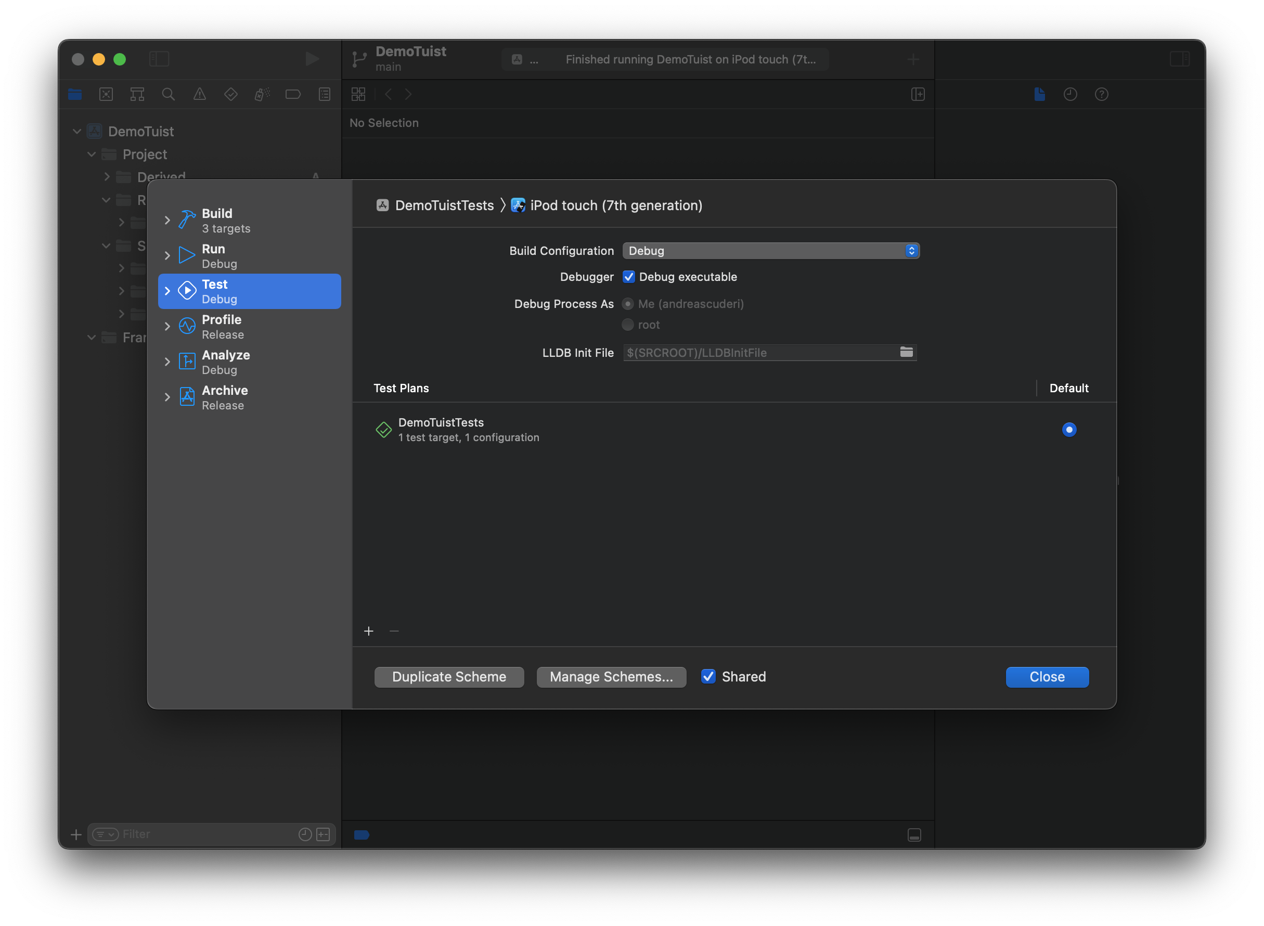Click iPod touch (7th generation) destination breadcrumb
Viewport: 1264px width, 926px height.
pos(607,205)
